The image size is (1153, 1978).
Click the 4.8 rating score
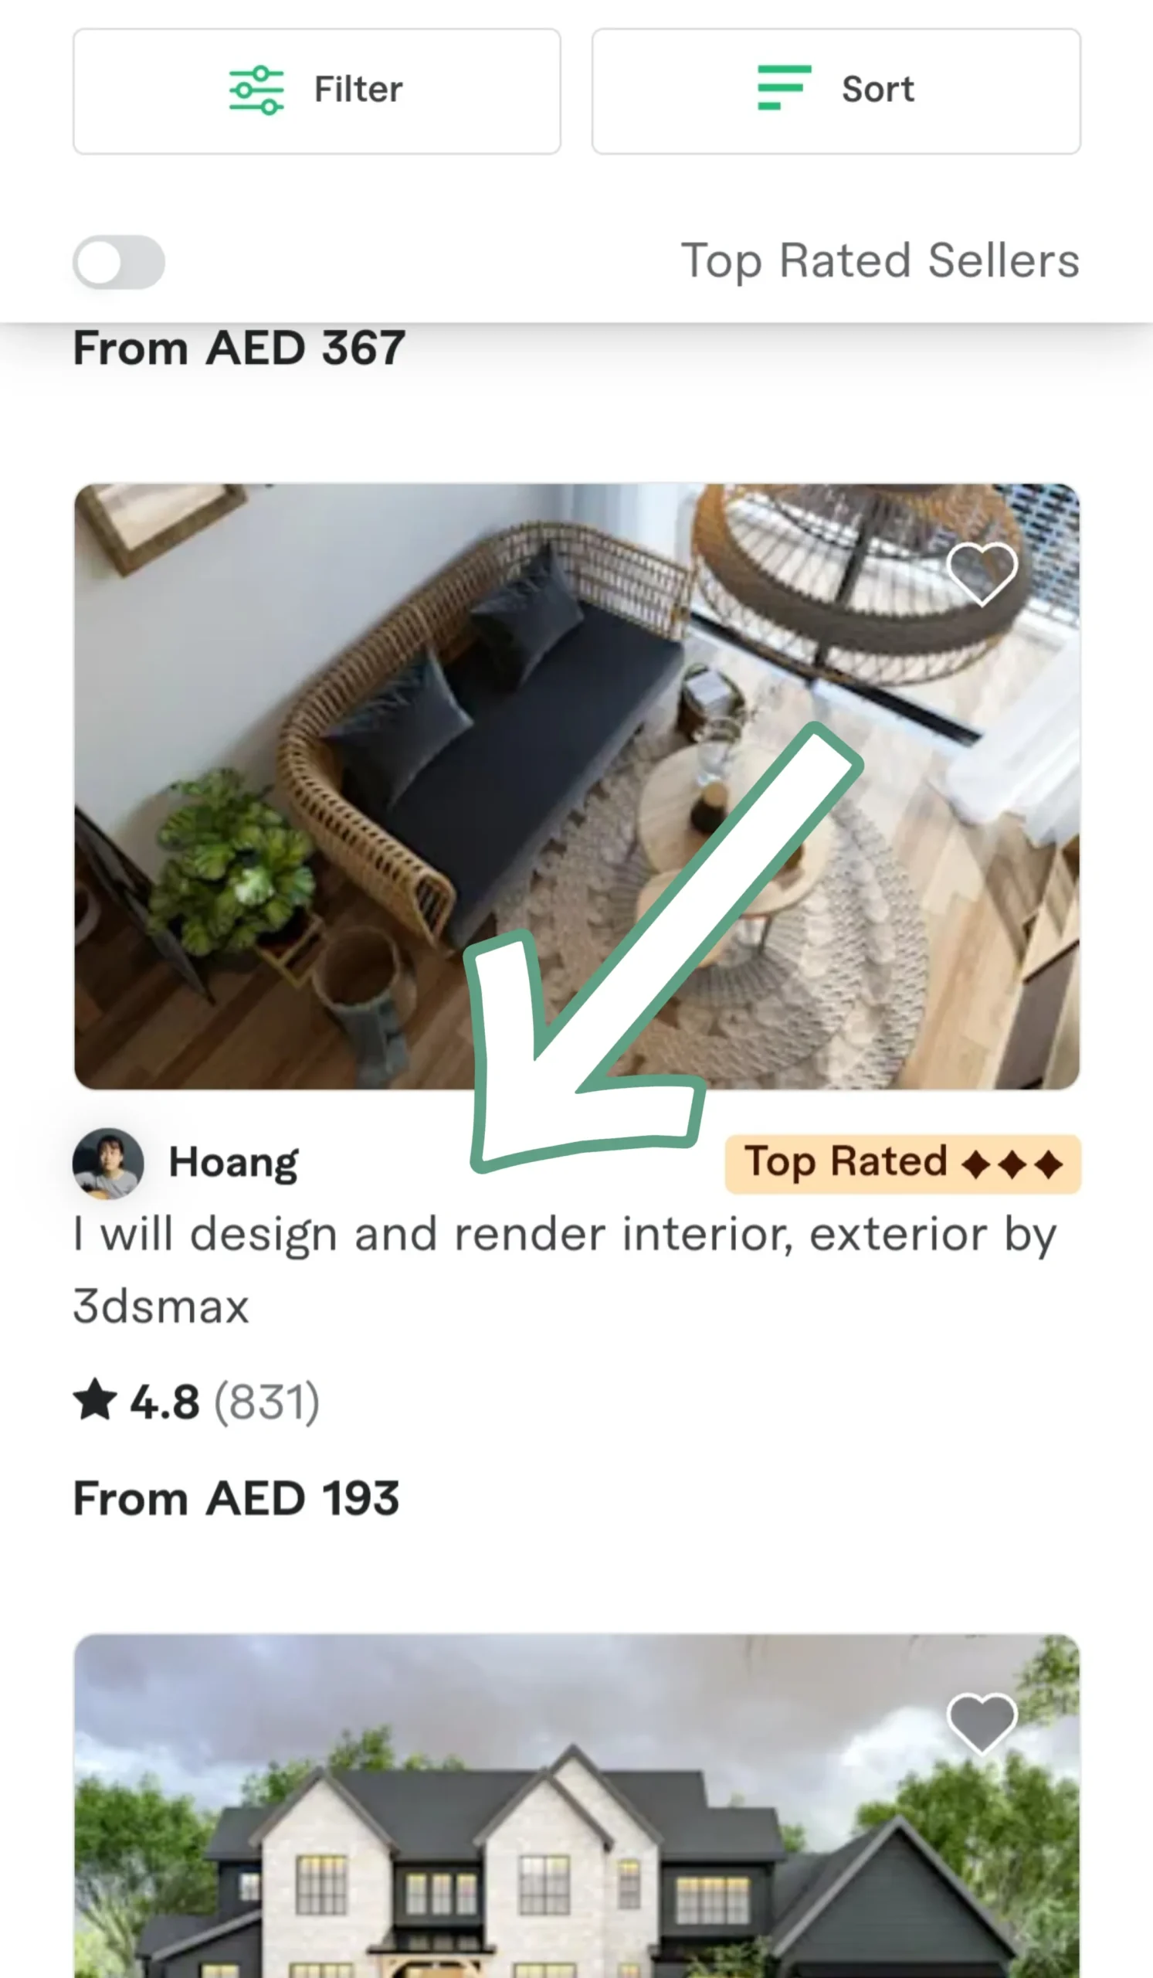click(164, 1402)
